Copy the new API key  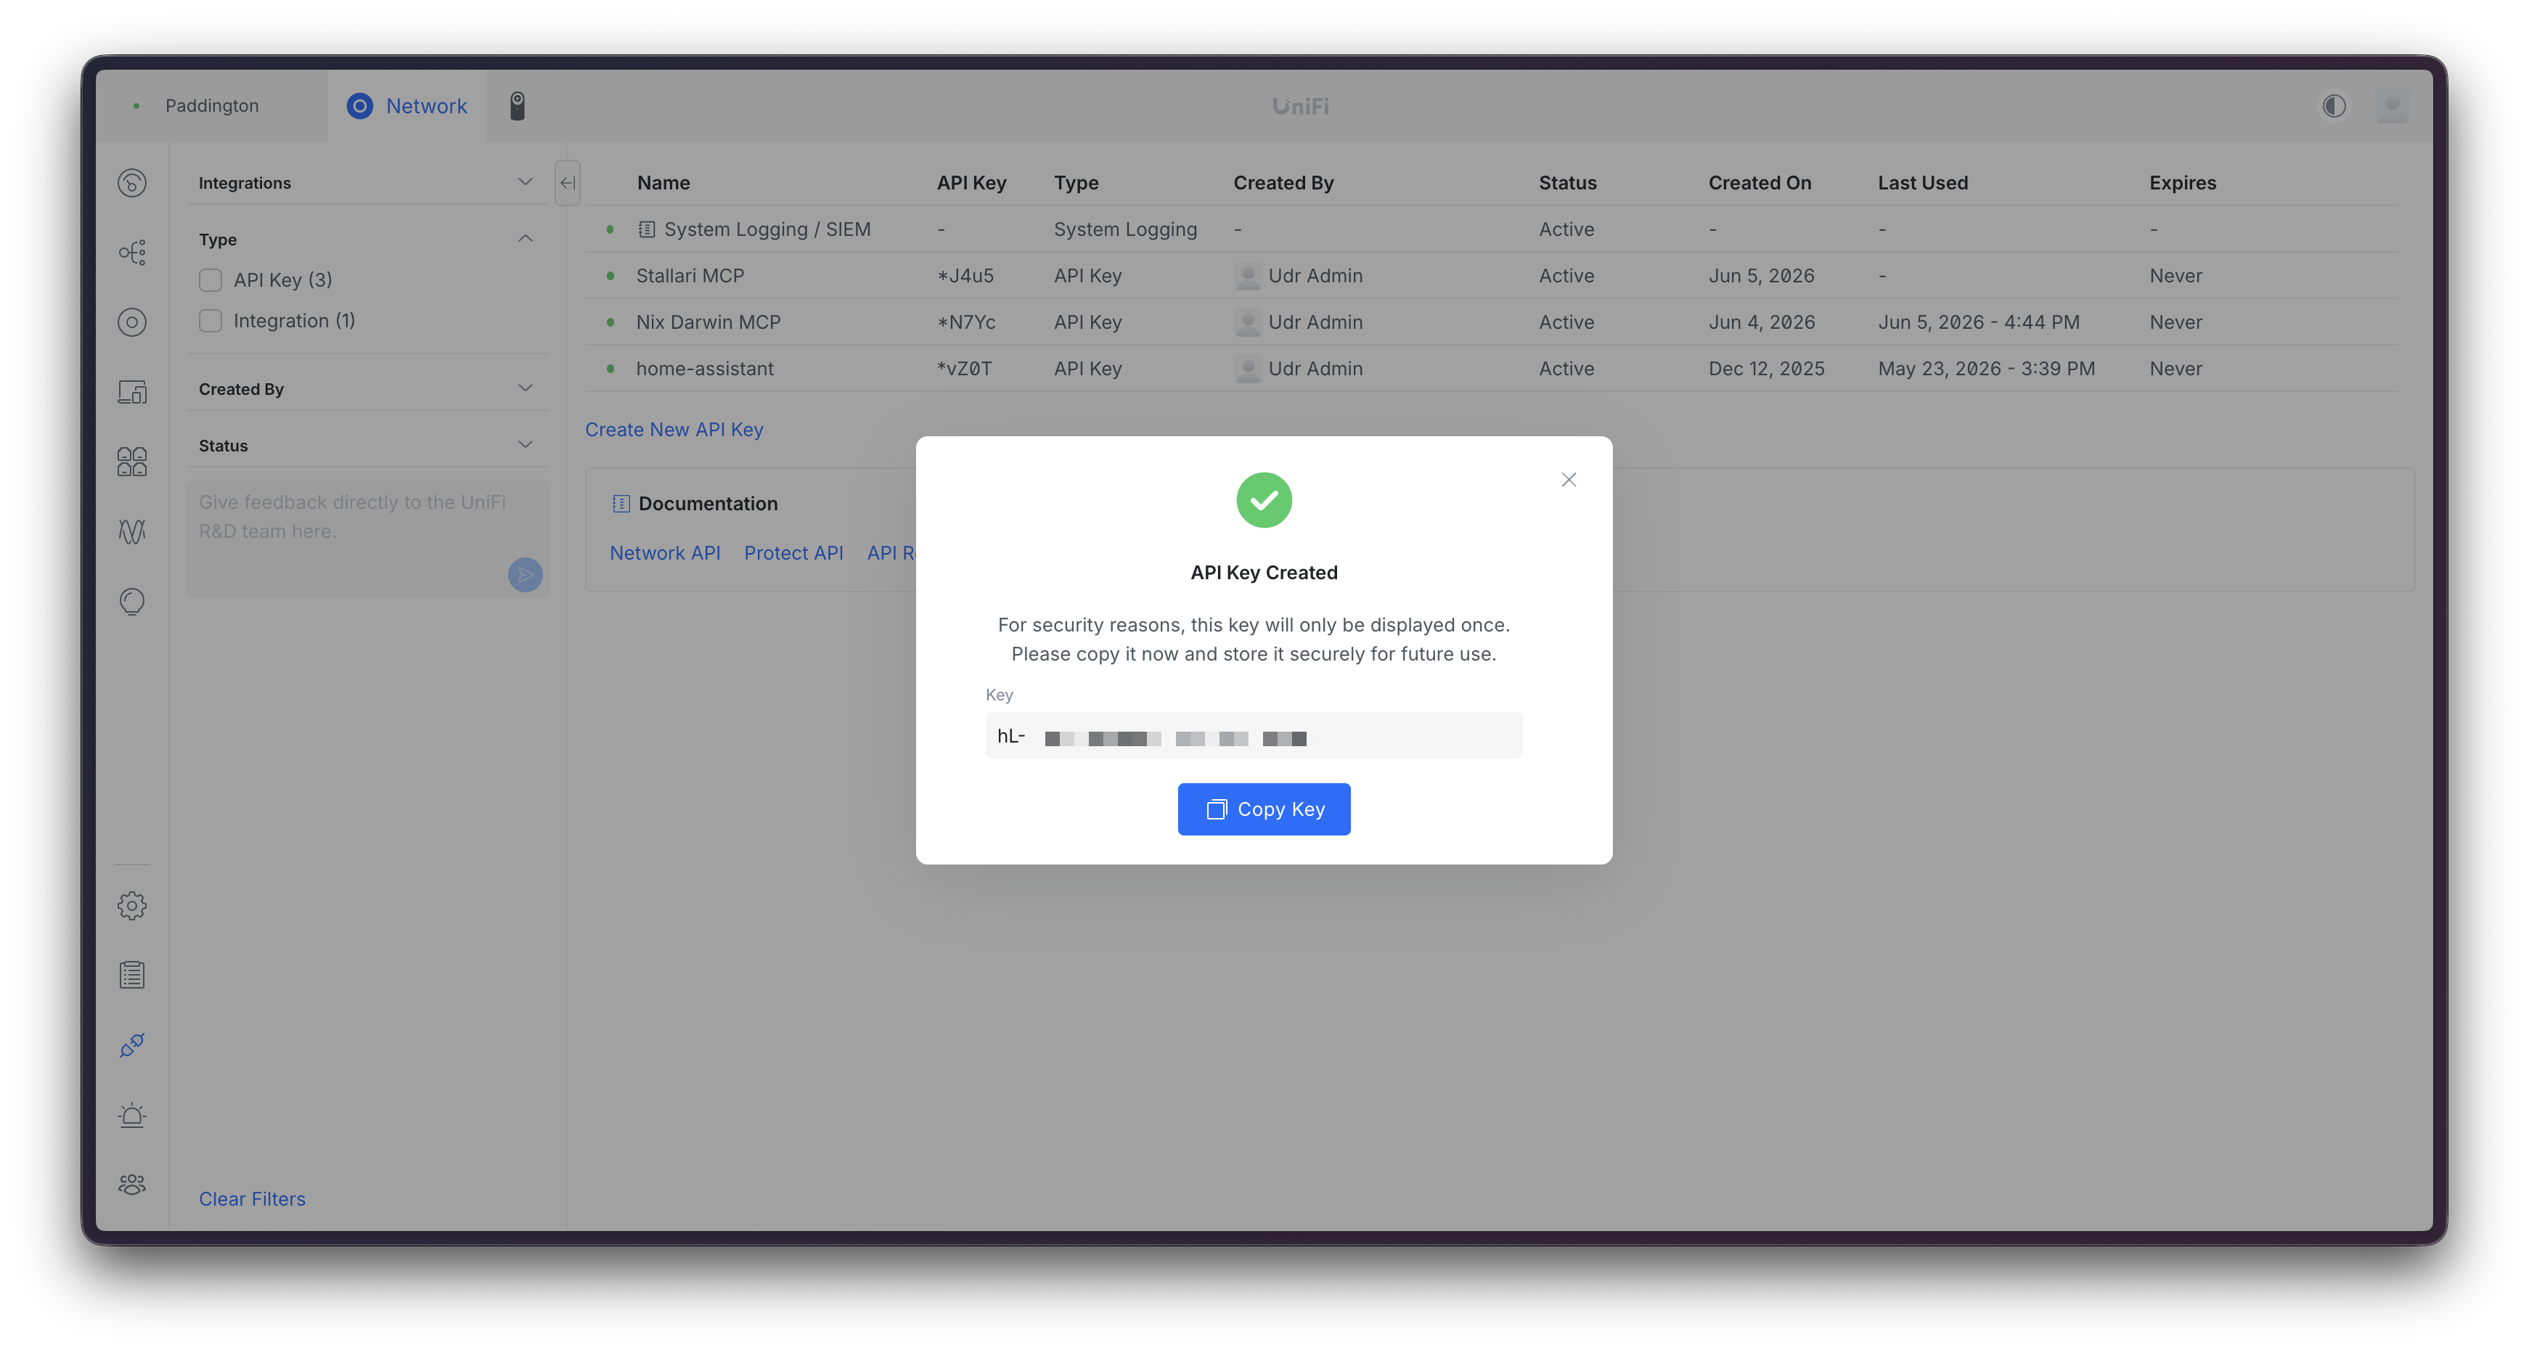(1264, 809)
